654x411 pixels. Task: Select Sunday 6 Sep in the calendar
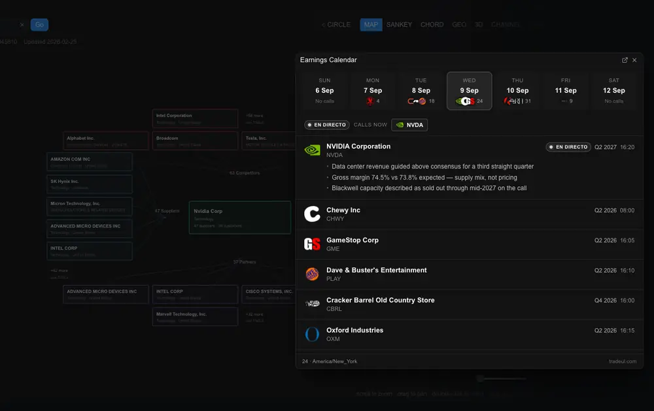pos(324,90)
